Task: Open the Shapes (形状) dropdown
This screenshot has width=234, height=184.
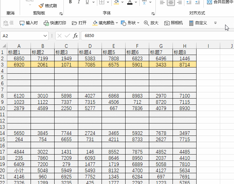Action: point(130,23)
